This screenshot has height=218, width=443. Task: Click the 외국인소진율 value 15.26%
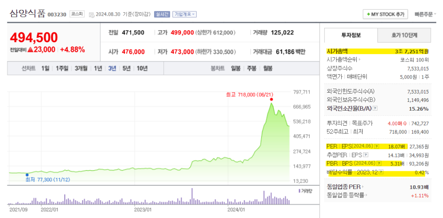(419, 109)
